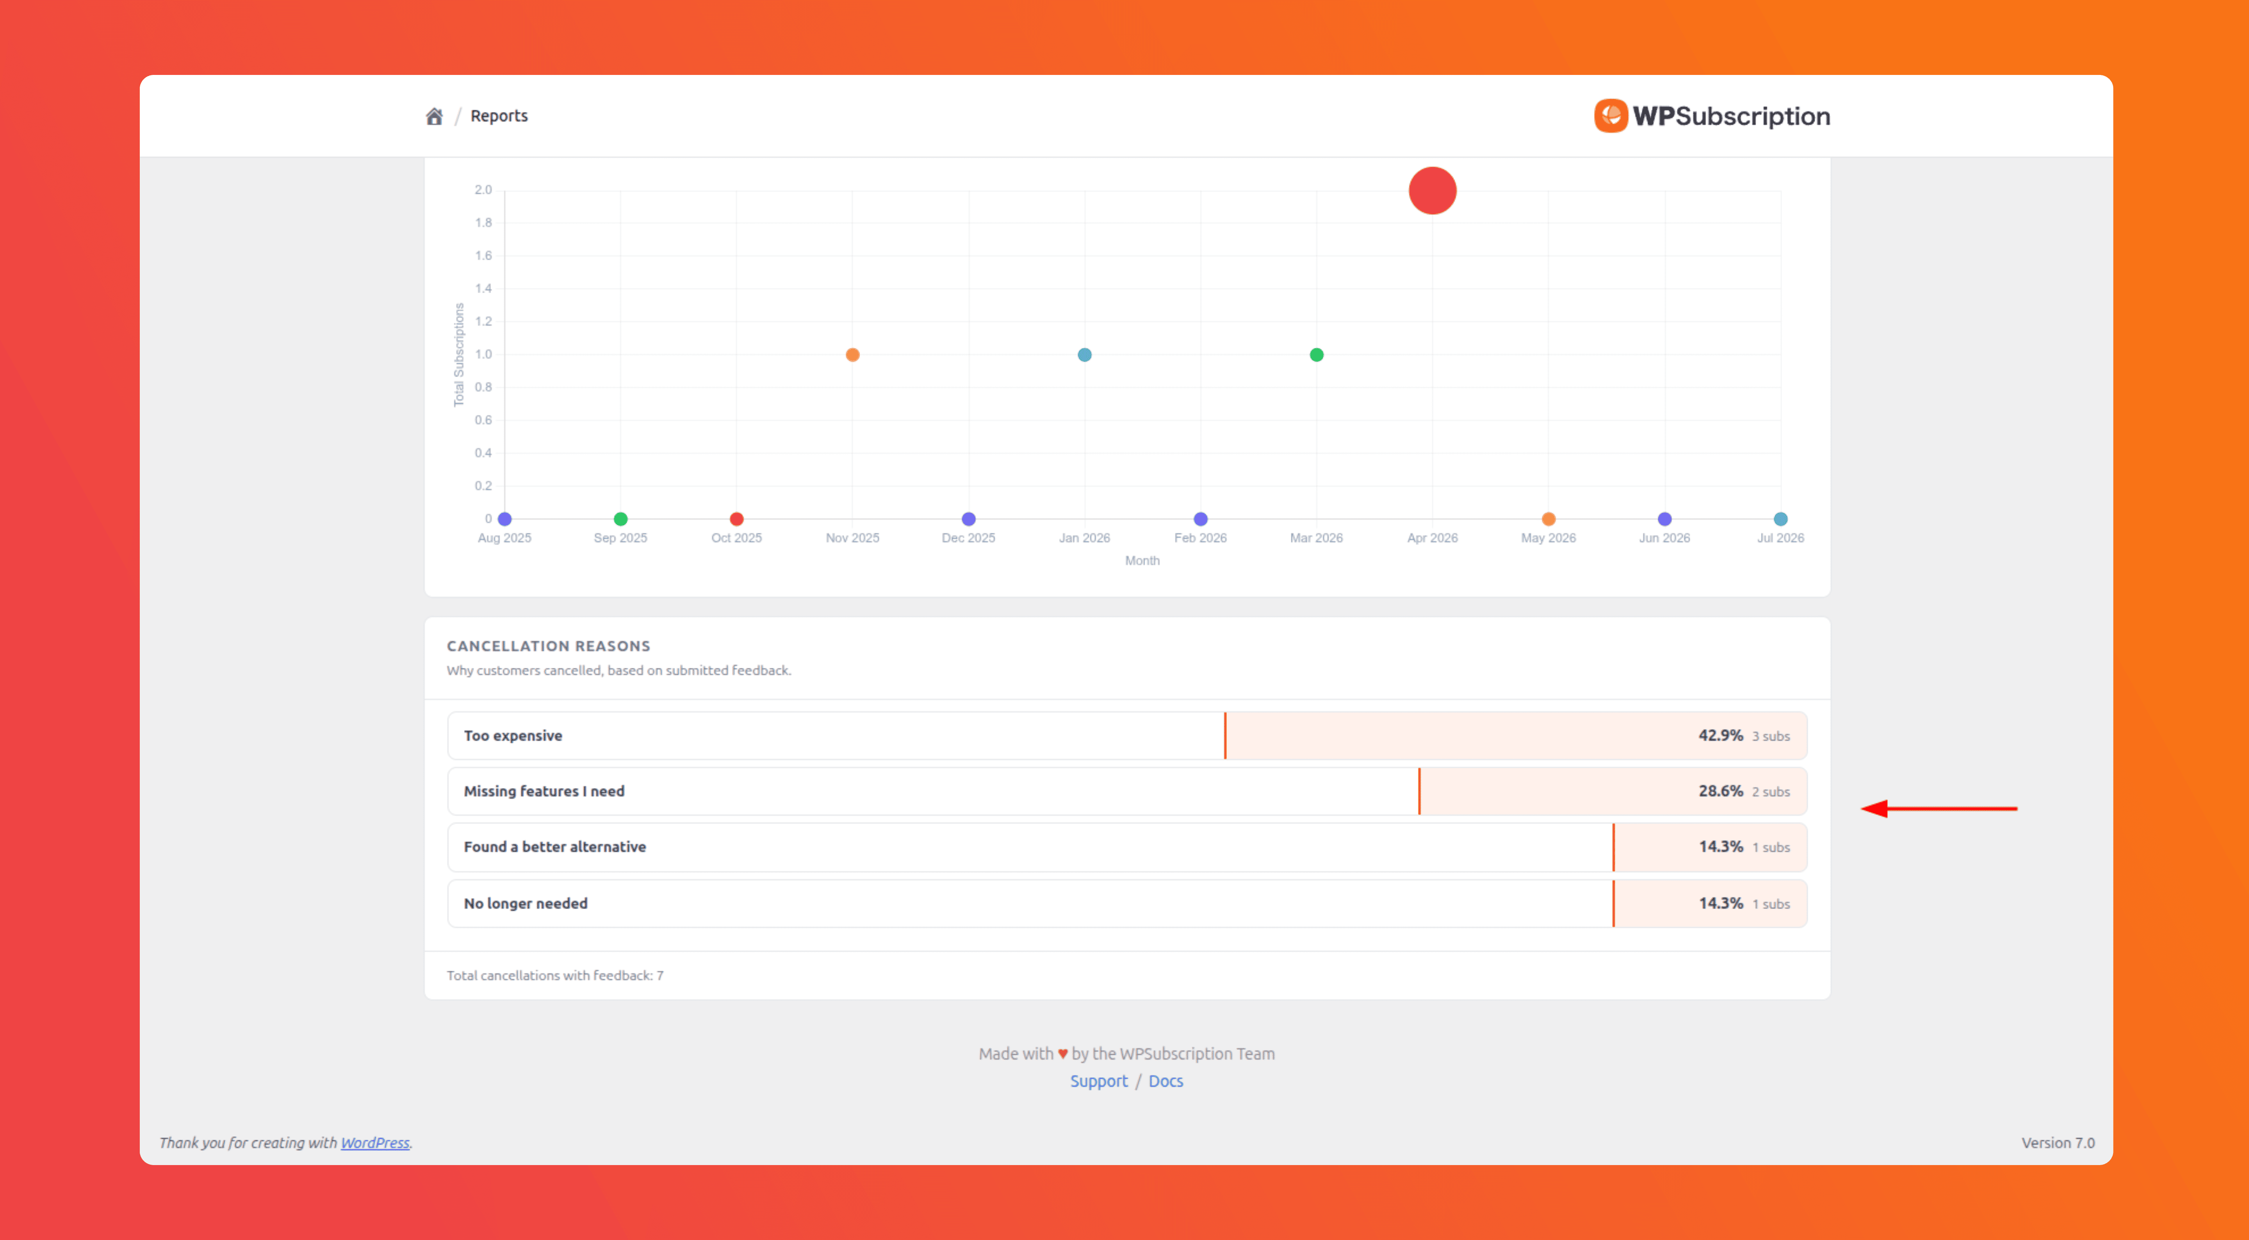Screen dimensions: 2249x1240
Task: Select the blue Jan 2026 data point
Action: click(x=1084, y=354)
